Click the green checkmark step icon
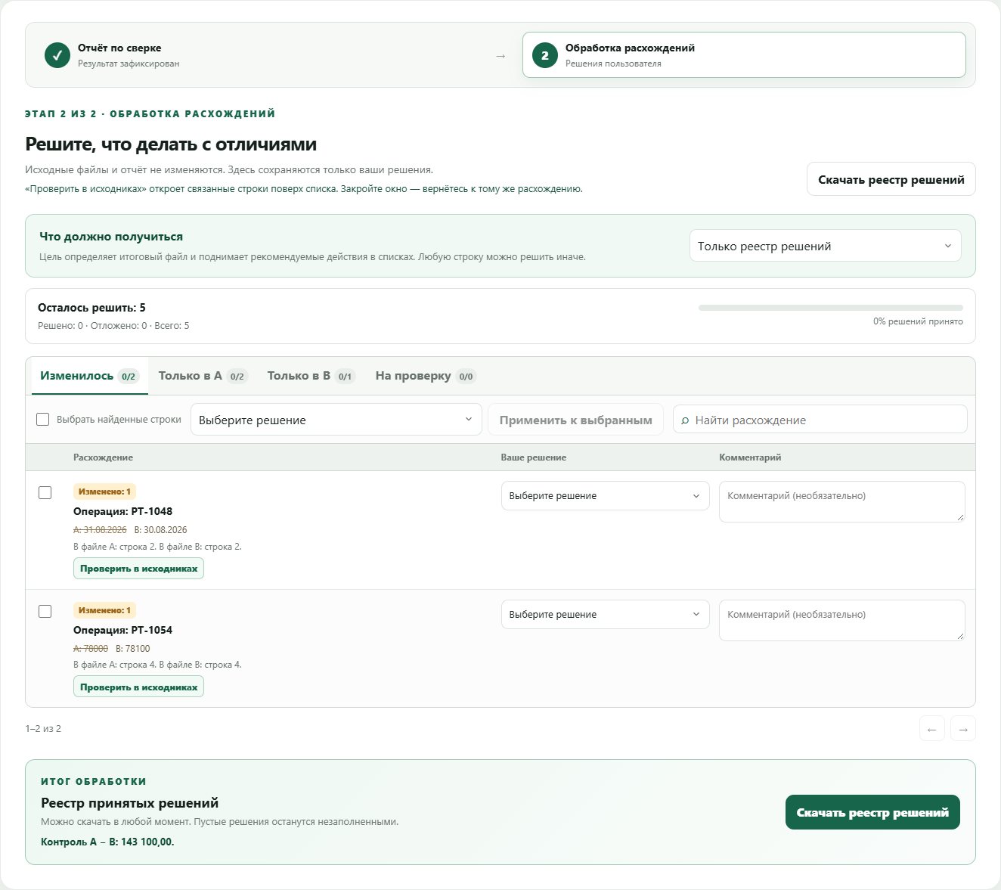This screenshot has width=1001, height=890. (x=57, y=55)
